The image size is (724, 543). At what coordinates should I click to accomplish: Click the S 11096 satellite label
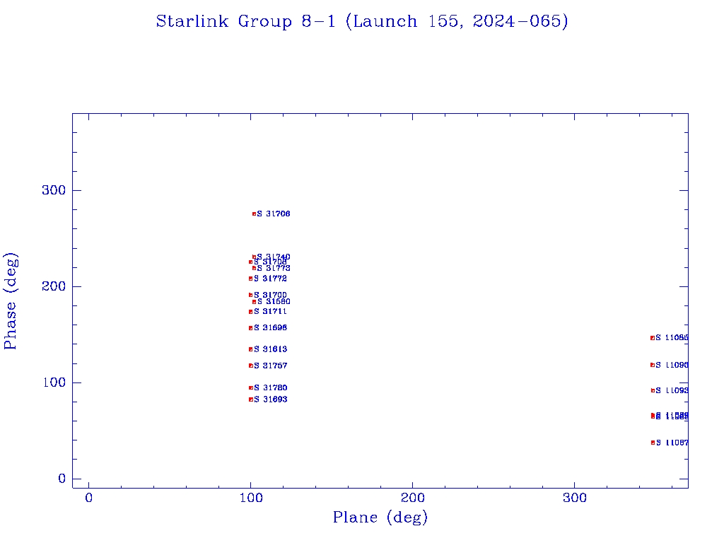672,366
